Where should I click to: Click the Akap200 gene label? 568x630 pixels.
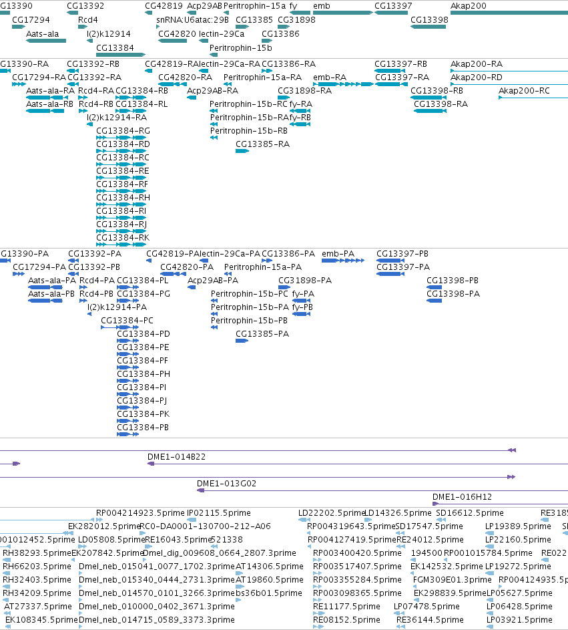[x=468, y=6]
